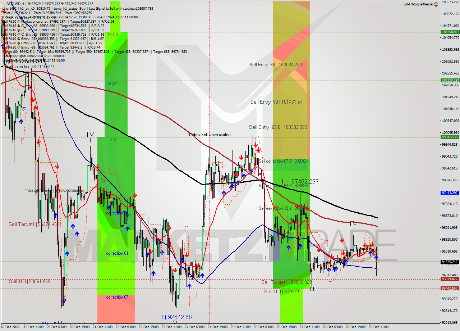
Task: Click the '29 Dec 11:00' time axis label
Action: [x=378, y=327]
